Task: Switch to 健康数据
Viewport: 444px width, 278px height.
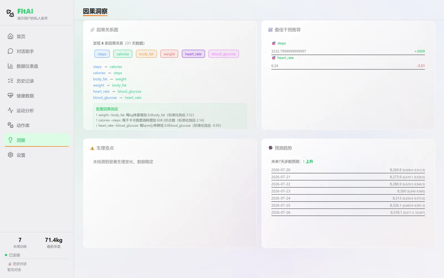Action: pos(37,96)
